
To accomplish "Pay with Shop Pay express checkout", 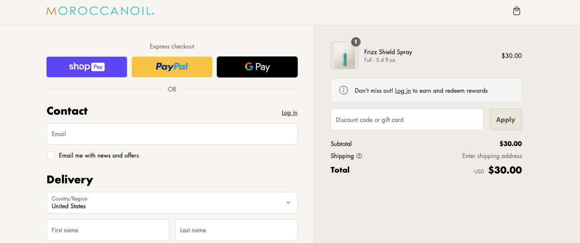I will 87,67.
